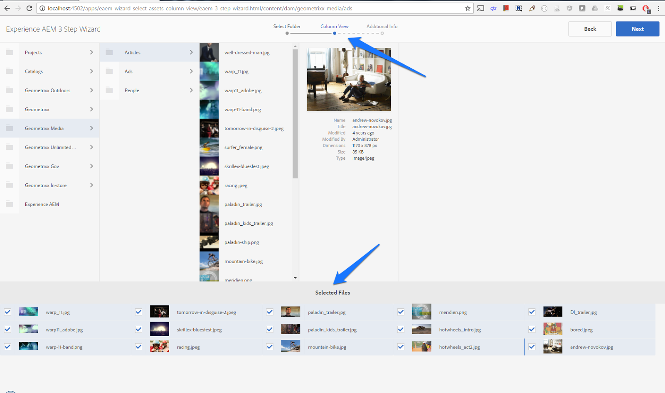This screenshot has height=393, width=665.
Task: Click the cjs script injector extension icon
Action: [x=493, y=8]
